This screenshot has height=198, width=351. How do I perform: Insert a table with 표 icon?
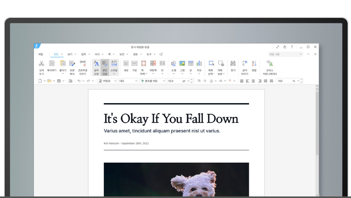[191, 64]
